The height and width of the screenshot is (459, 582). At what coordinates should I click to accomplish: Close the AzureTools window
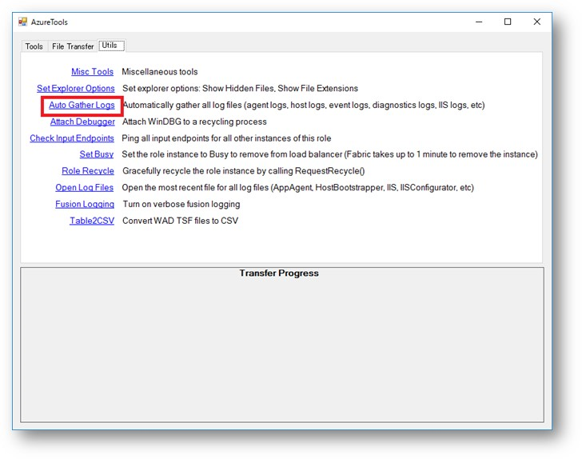537,22
